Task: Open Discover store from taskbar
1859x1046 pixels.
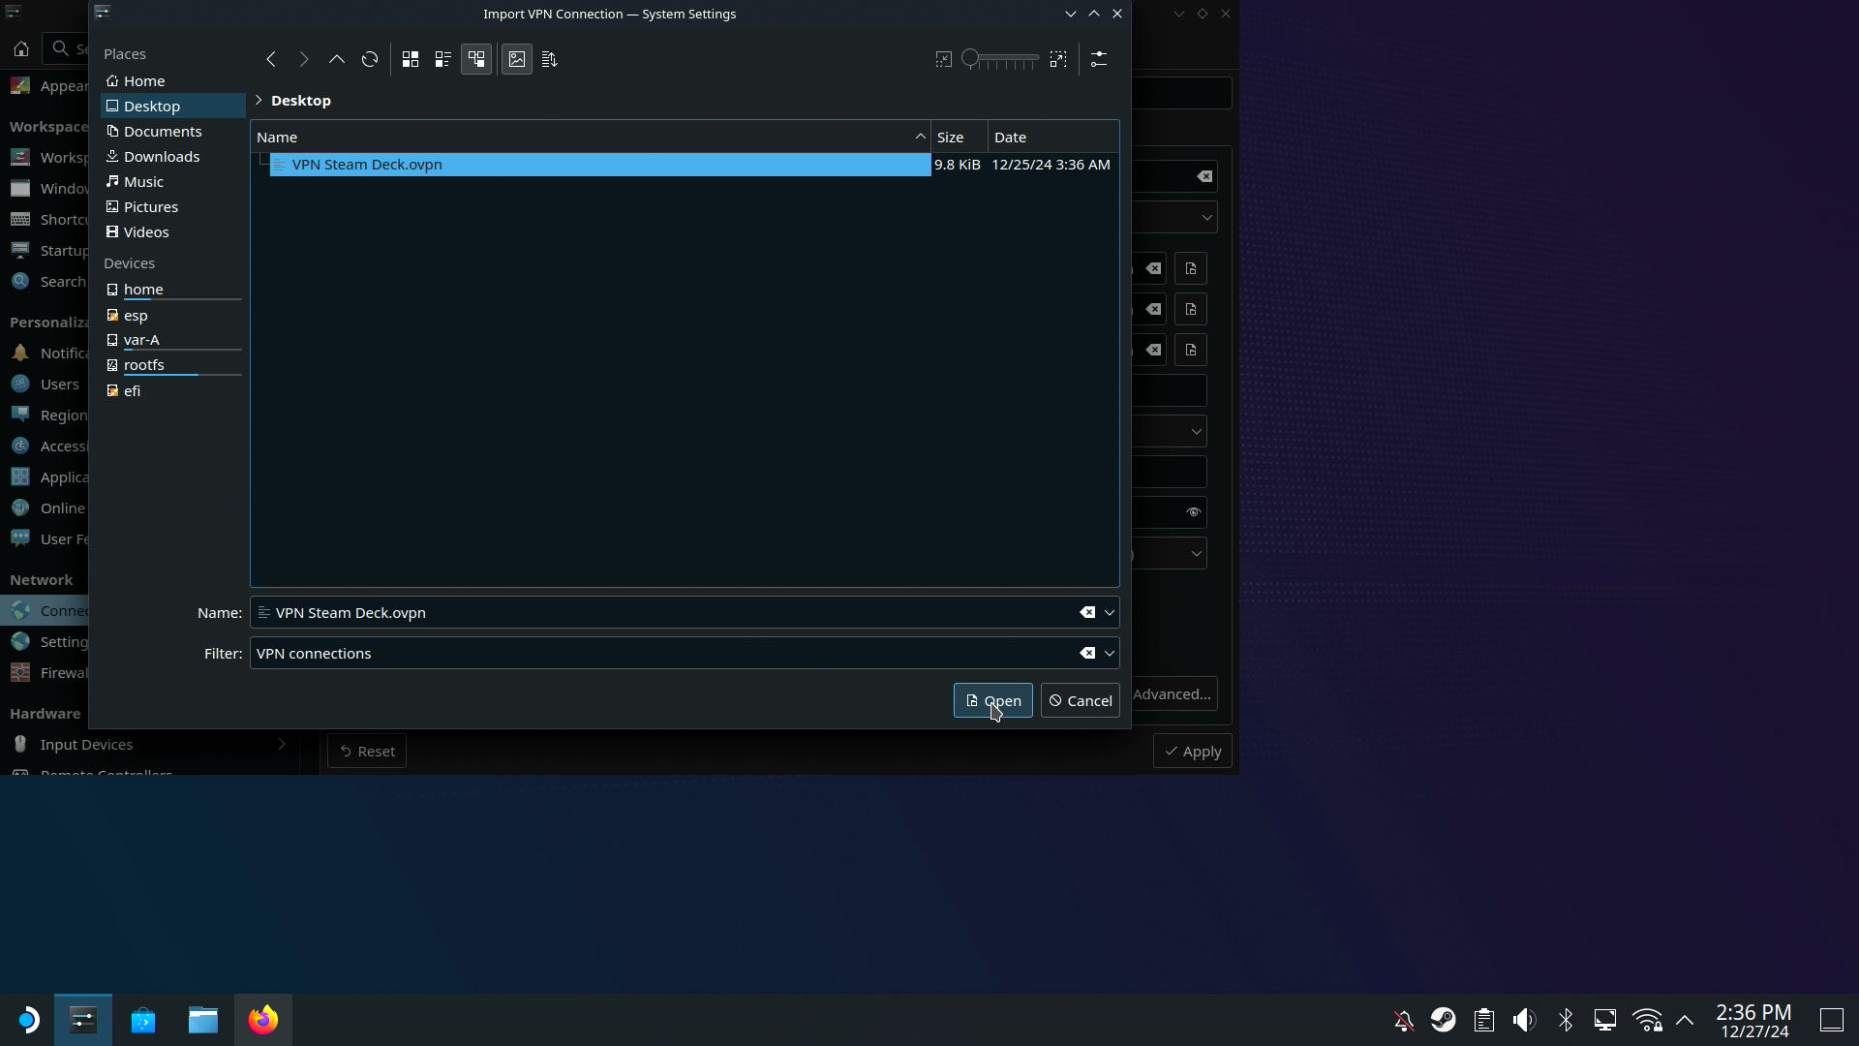Action: click(x=143, y=1020)
